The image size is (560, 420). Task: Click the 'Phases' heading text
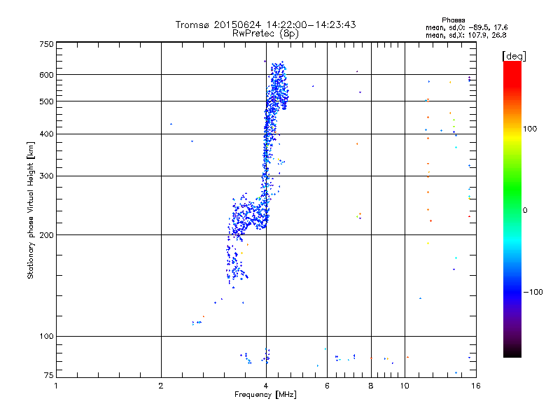(453, 20)
